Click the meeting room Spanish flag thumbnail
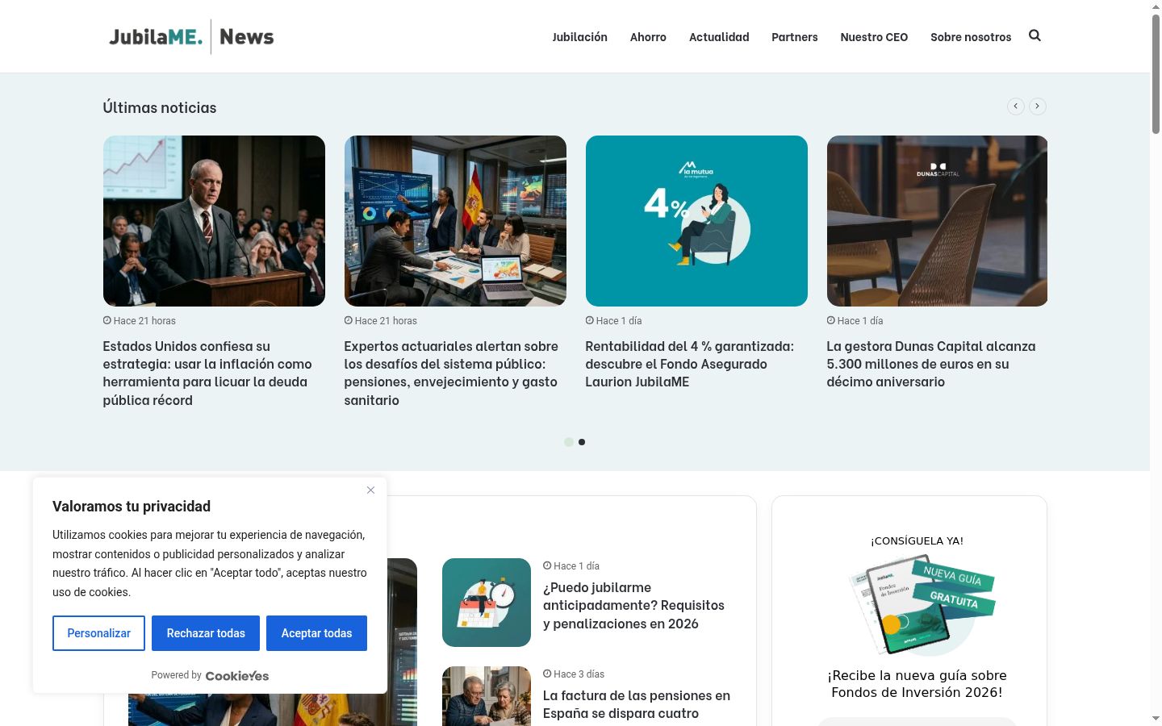1162x726 pixels. [x=455, y=221]
